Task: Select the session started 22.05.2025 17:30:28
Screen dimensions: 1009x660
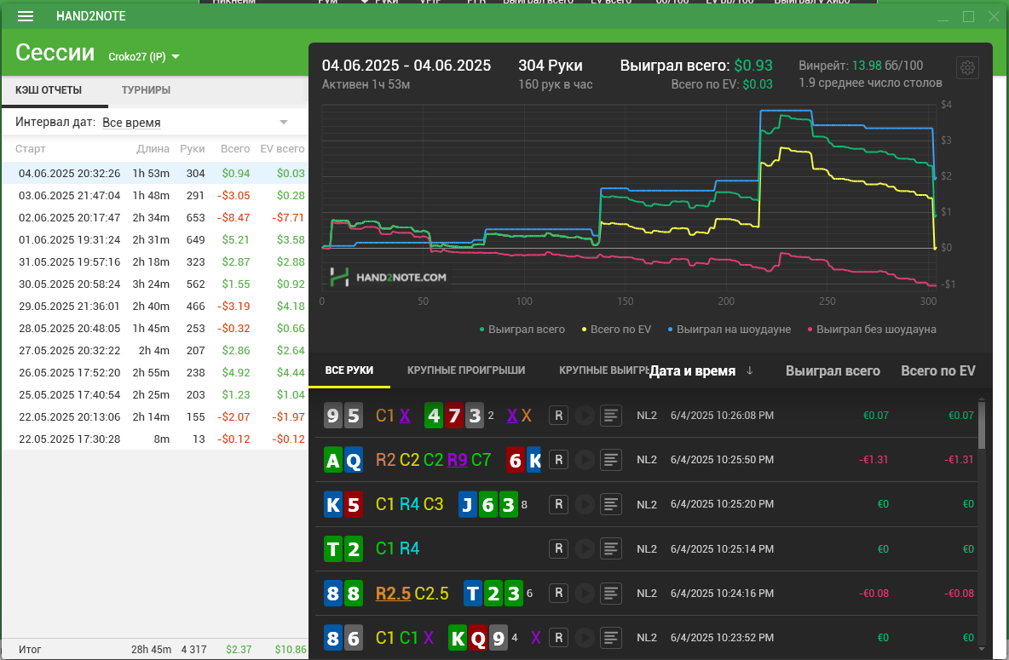Action: [154, 439]
